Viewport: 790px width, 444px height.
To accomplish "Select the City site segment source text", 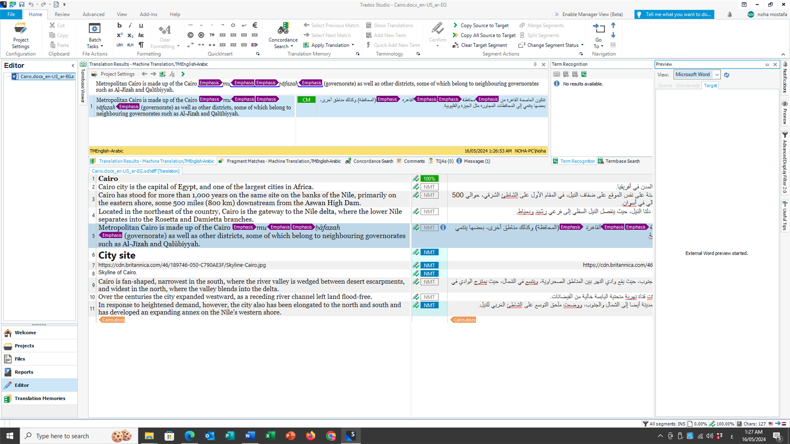I will coord(117,255).
